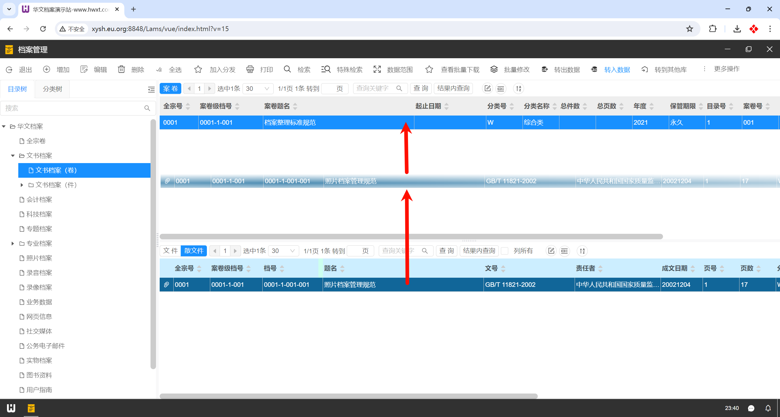Collapse the 文书档案 tree node
The image size is (780, 417).
(x=12, y=156)
